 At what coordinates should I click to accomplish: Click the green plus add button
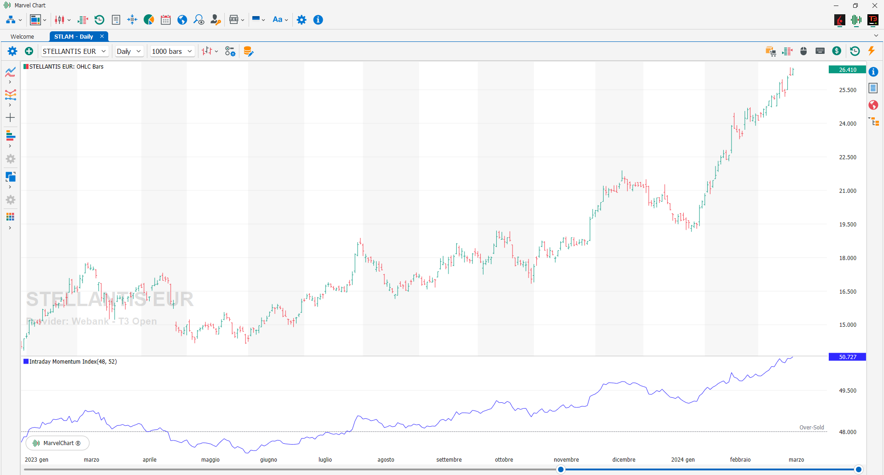(29, 51)
